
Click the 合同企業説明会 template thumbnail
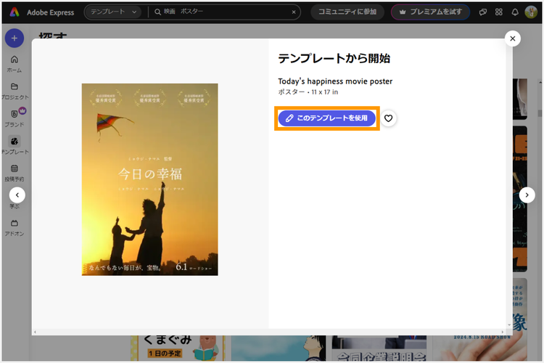click(x=379, y=348)
